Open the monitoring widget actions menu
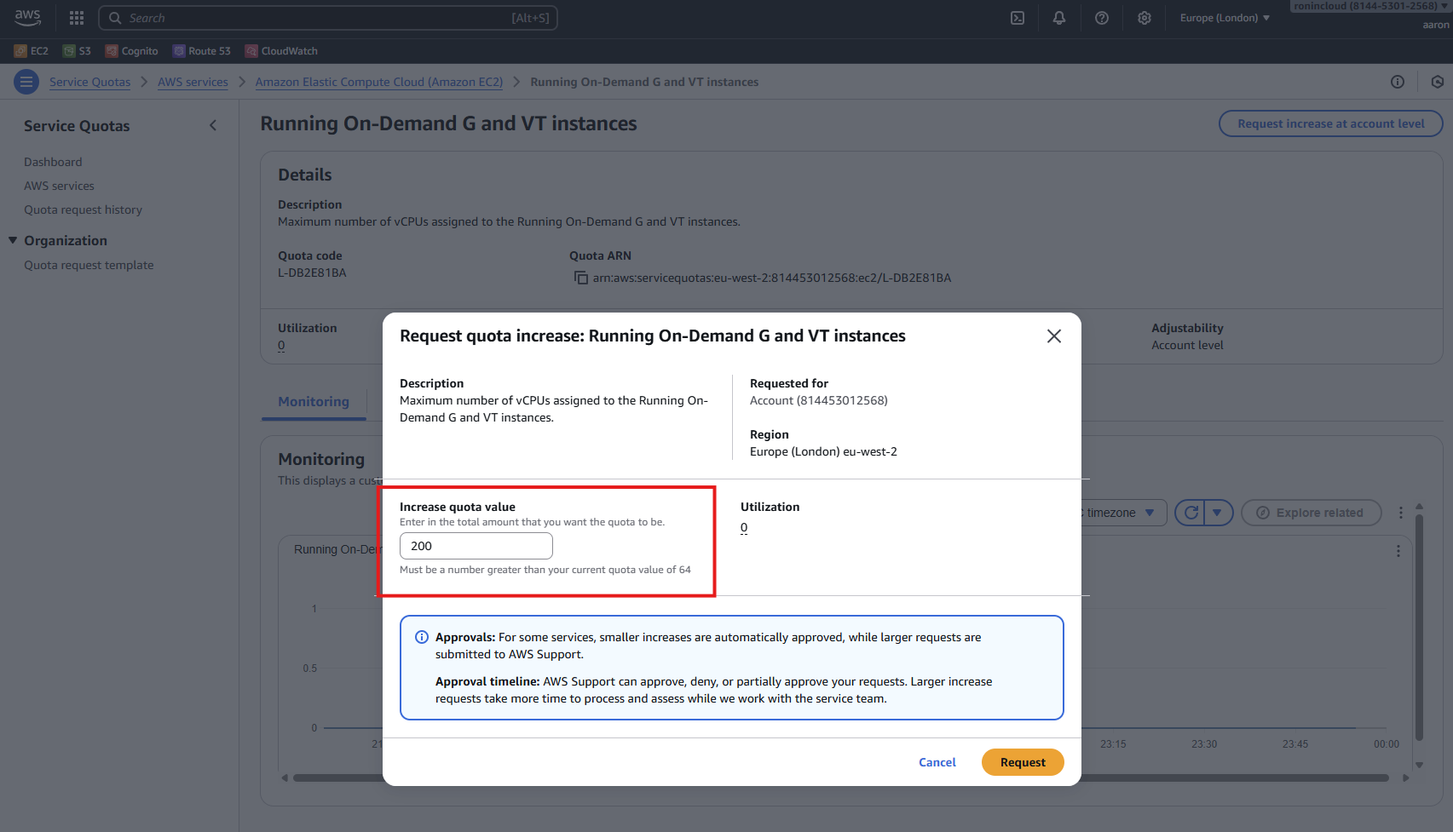Screen dimensions: 1453x832 [x=1401, y=513]
